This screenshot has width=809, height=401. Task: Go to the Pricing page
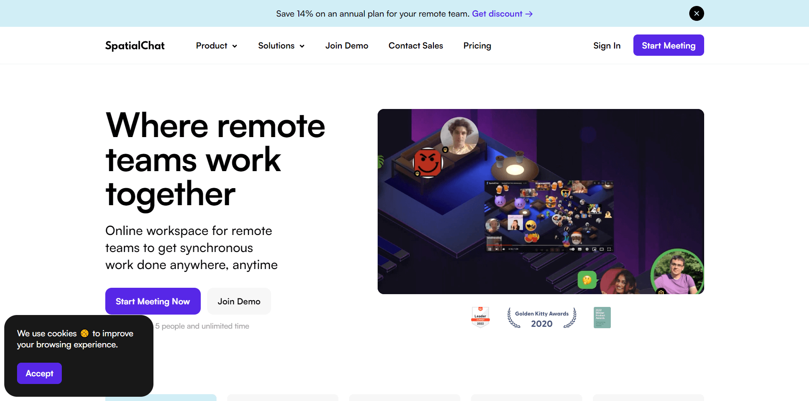(477, 46)
